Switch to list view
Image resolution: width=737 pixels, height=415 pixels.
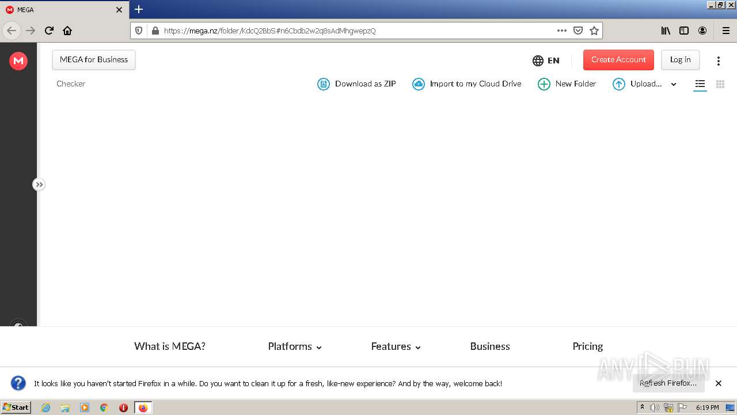[700, 84]
